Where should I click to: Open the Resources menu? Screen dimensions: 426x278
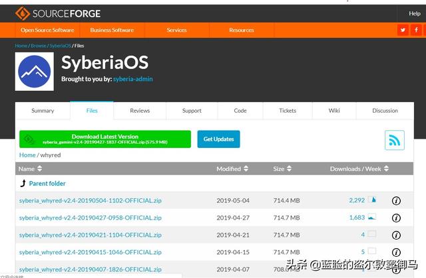pyautogui.click(x=241, y=30)
